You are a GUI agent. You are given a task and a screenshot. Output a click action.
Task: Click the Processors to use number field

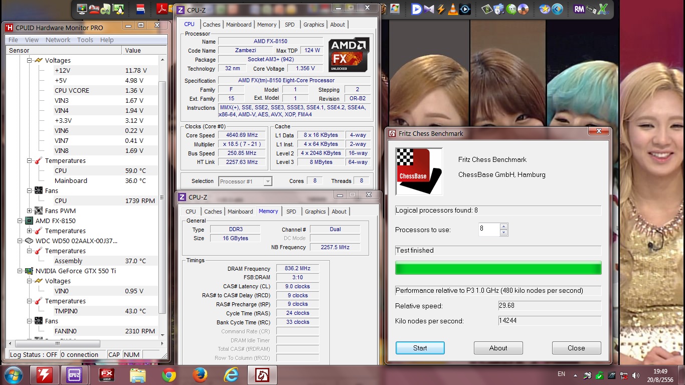[x=489, y=230]
